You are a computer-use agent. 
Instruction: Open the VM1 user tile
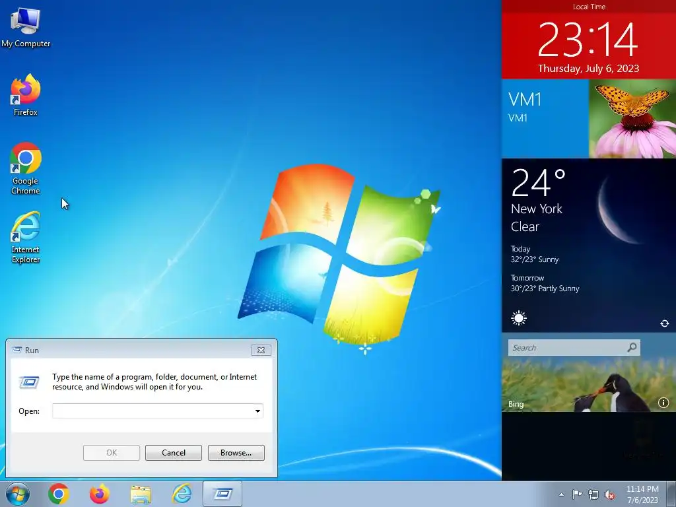pos(545,119)
